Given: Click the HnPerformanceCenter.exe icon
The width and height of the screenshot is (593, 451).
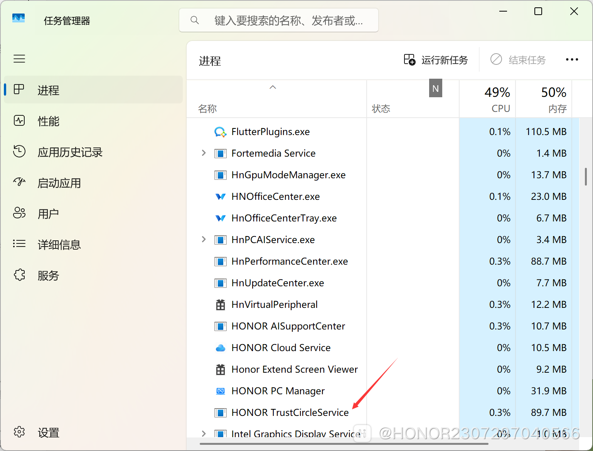Looking at the screenshot, I should (x=220, y=262).
